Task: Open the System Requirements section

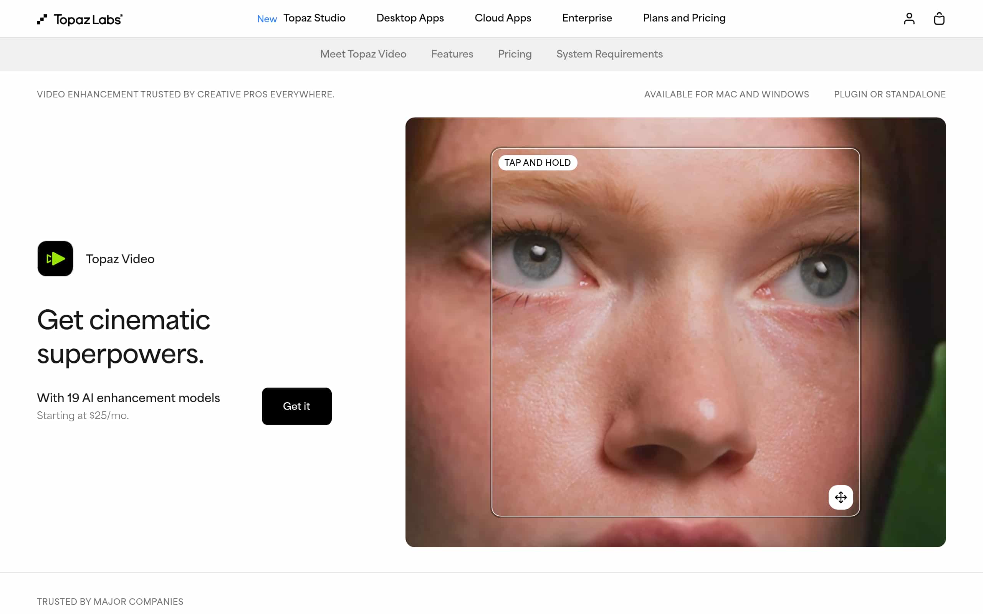Action: click(x=609, y=54)
